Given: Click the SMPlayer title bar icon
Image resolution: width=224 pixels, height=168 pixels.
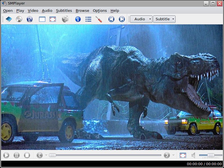Looking at the screenshot, I should 4,3.
